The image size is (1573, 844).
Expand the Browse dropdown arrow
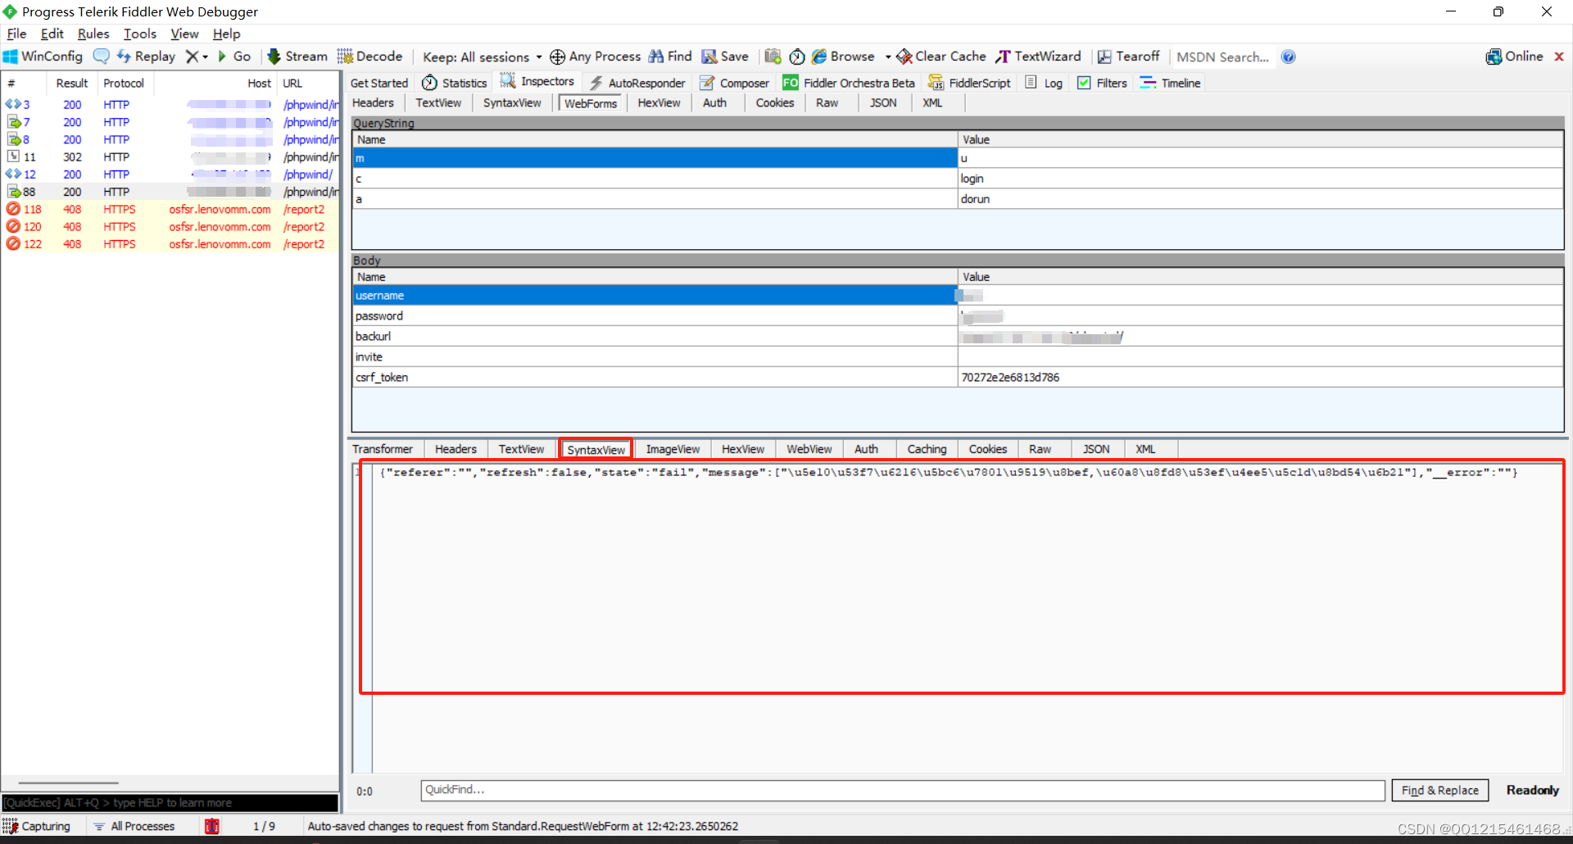point(887,57)
